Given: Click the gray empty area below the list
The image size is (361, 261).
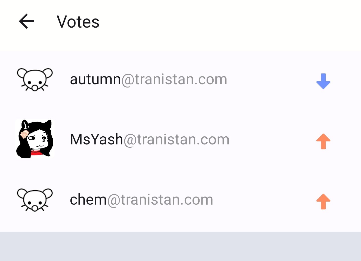Looking at the screenshot, I should 180,246.
